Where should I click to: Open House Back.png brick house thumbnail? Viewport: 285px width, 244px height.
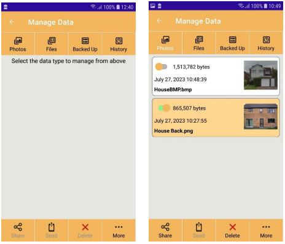tap(260, 116)
